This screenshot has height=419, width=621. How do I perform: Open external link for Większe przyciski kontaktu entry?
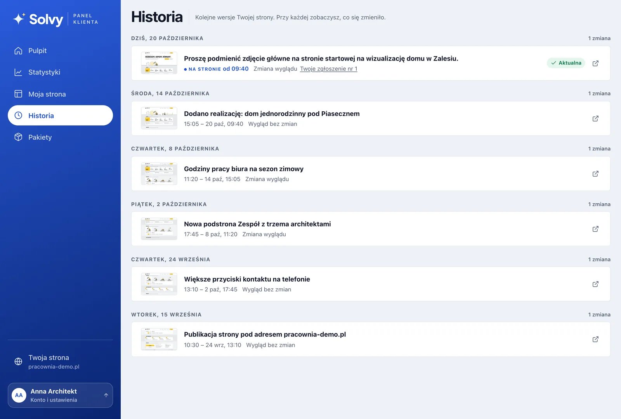click(595, 284)
